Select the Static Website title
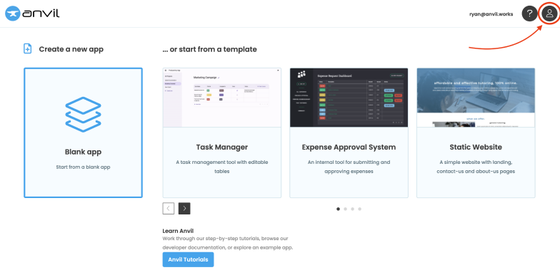The image size is (560, 275). click(x=476, y=147)
